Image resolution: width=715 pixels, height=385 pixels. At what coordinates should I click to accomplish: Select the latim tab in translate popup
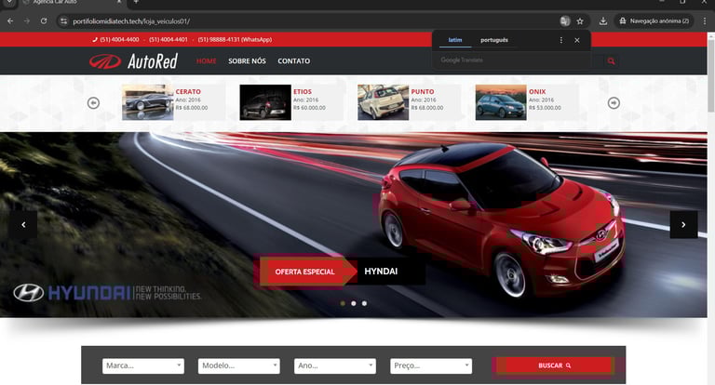455,40
